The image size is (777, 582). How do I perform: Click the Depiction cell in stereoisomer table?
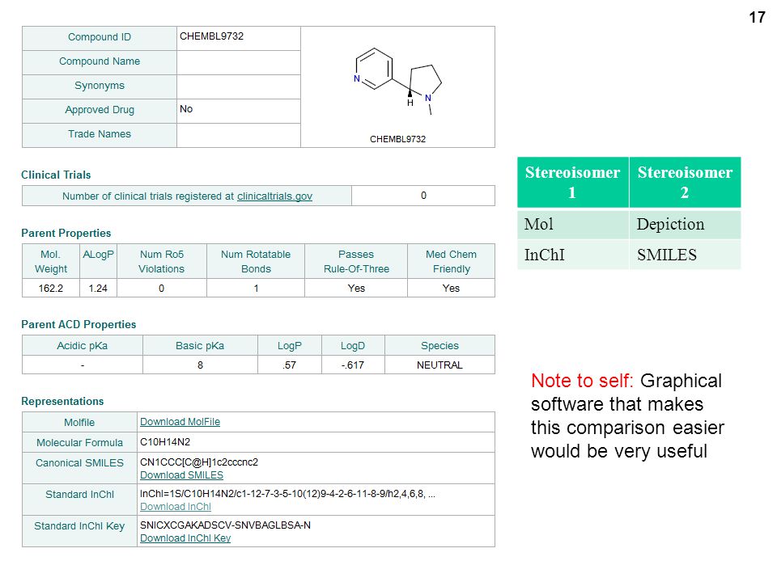685,225
